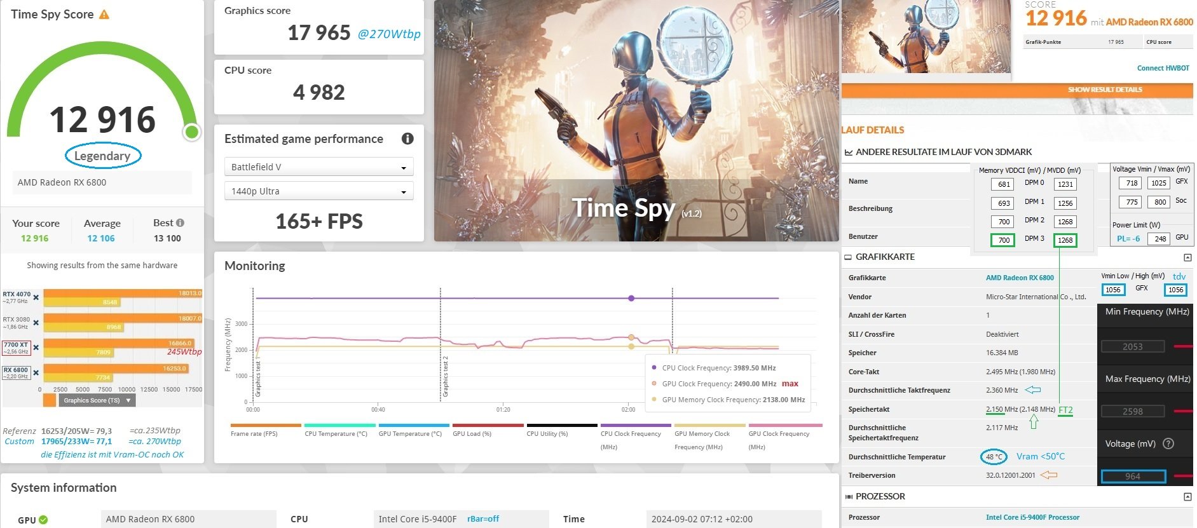Image resolution: width=1197 pixels, height=528 pixels.
Task: Click the Your score value 12 916
Action: tap(34, 238)
